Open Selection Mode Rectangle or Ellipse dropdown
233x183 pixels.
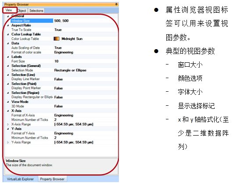[86, 70]
